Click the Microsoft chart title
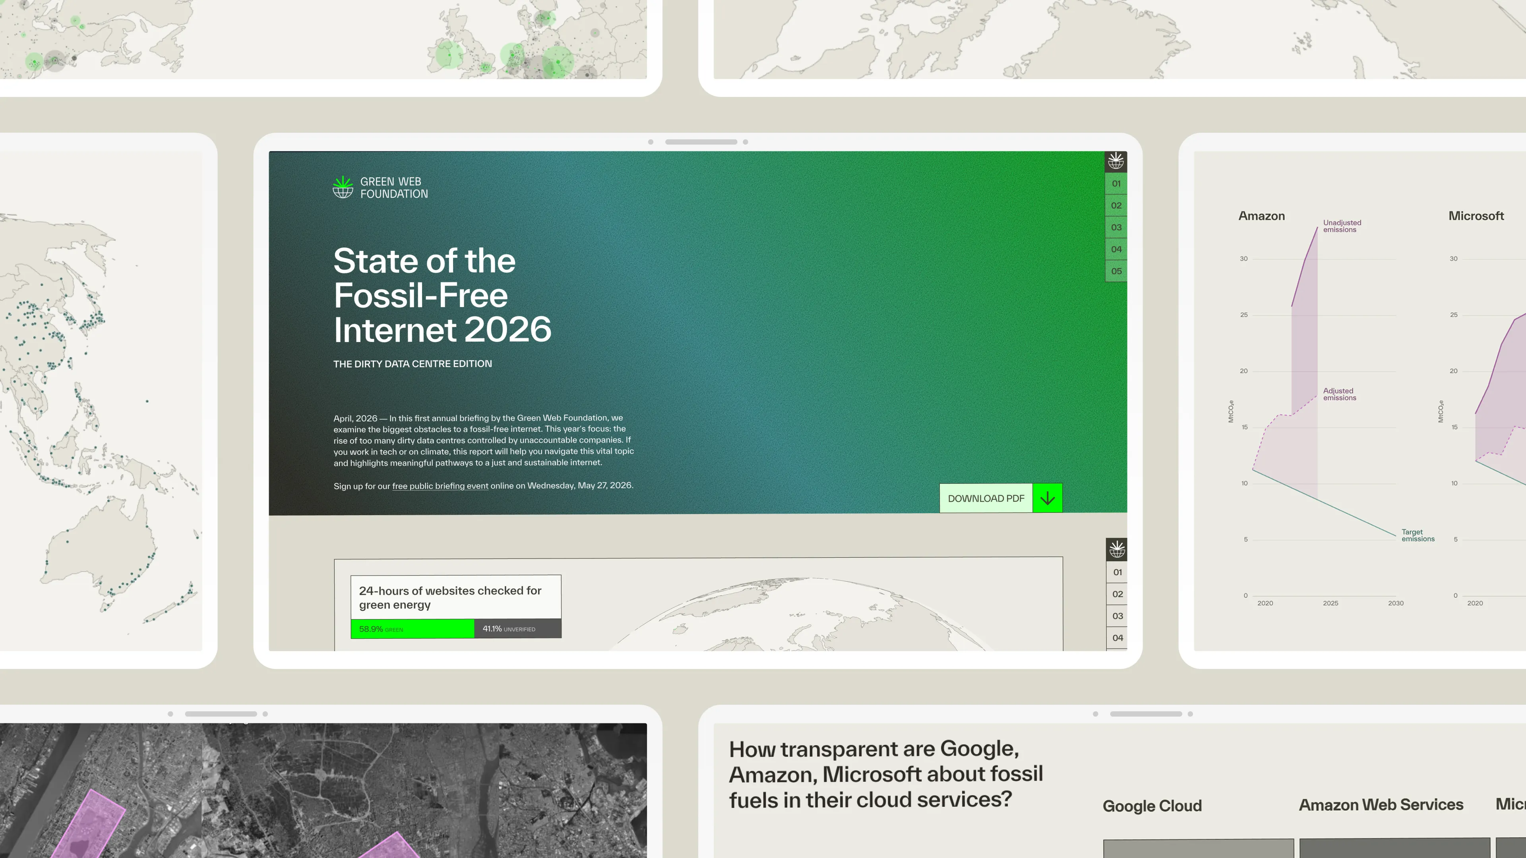 pos(1476,216)
